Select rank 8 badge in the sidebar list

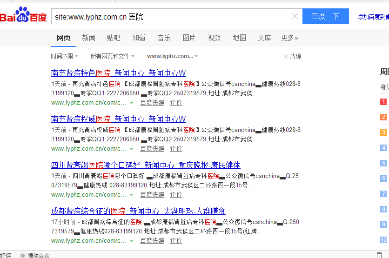(x=383, y=209)
